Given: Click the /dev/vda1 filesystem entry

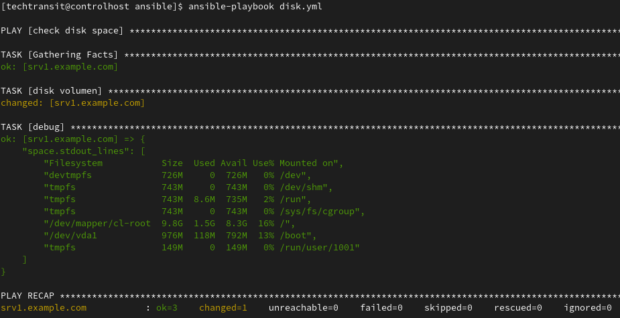Looking at the screenshot, I should pos(73,236).
